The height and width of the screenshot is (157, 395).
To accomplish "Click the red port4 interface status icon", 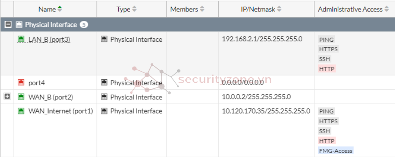I will [21, 82].
